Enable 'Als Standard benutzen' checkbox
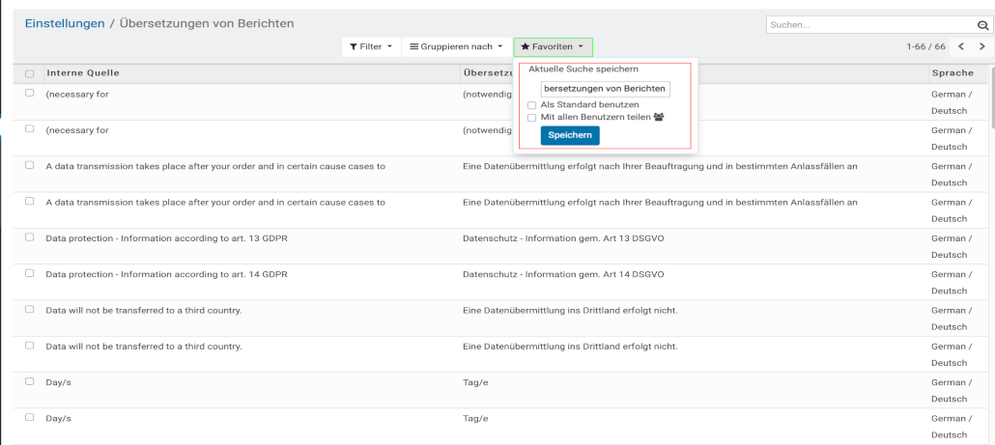Screen dimensions: 995x445 point(532,104)
